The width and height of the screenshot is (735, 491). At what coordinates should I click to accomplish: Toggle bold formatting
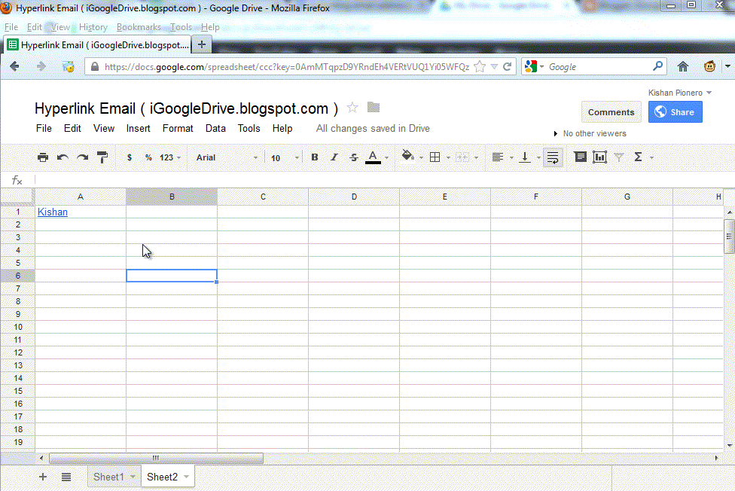point(314,157)
